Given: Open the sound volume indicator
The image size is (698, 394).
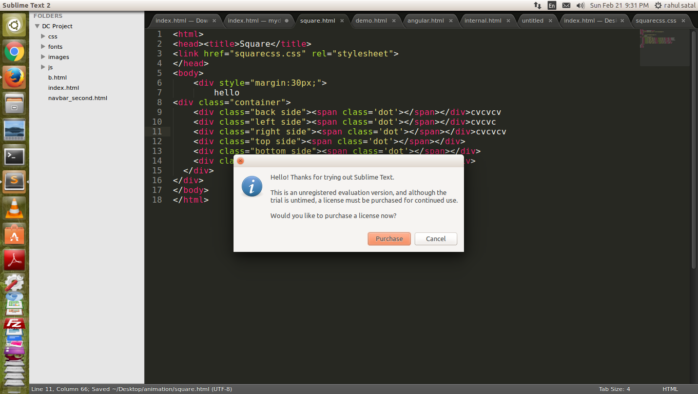Looking at the screenshot, I should click(580, 5).
